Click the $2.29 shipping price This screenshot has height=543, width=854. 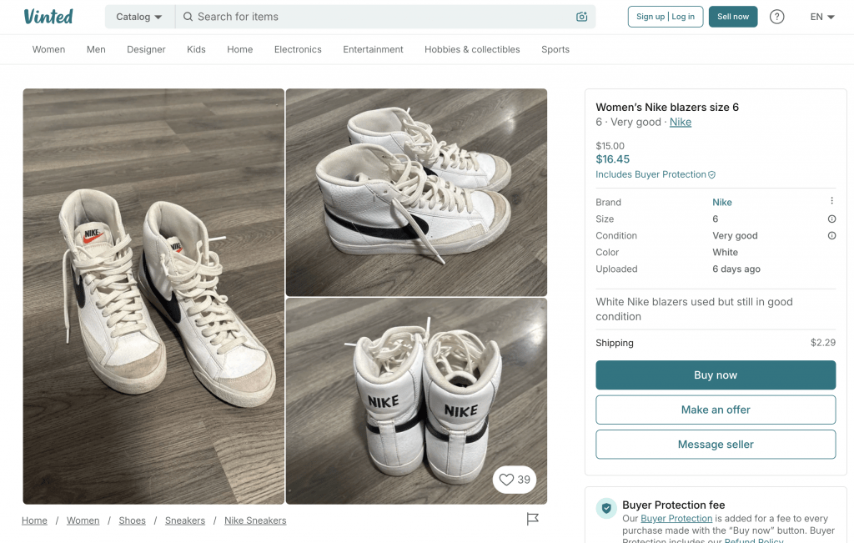(x=822, y=343)
